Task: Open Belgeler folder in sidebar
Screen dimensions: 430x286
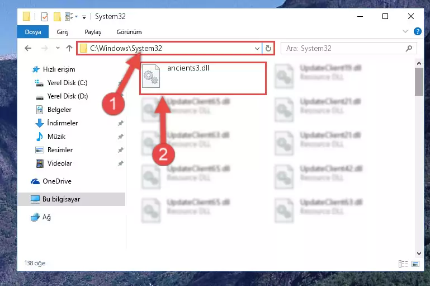Action: coord(59,110)
